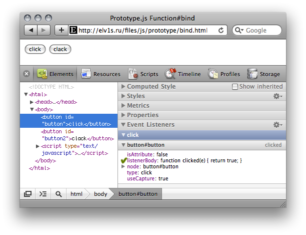Select the isAttribute: false row
306x235 pixels.
(x=147, y=154)
